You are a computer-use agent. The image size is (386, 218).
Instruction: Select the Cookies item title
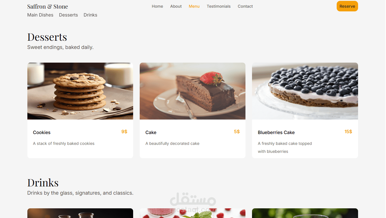(x=42, y=132)
